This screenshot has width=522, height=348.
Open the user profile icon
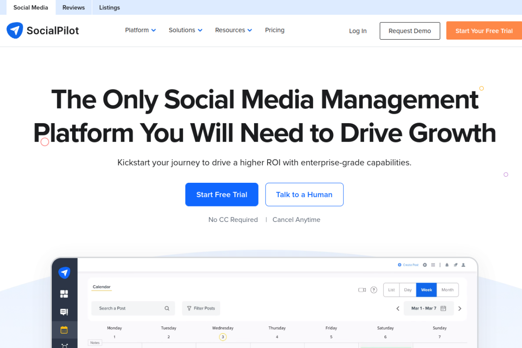(x=463, y=265)
